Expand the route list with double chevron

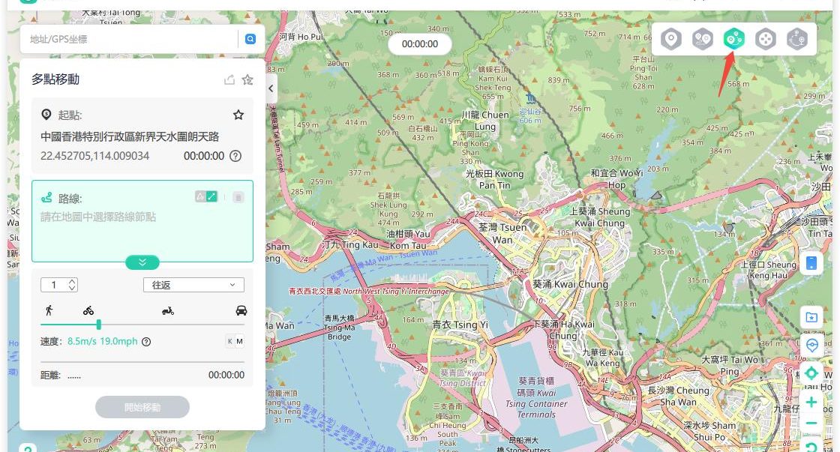(x=142, y=262)
